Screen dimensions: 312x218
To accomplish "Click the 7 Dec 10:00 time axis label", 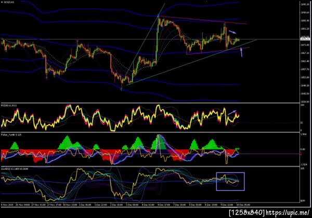I will coord(179,205).
